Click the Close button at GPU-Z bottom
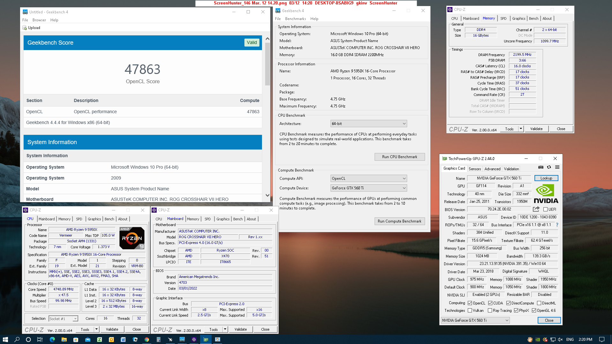The image size is (612, 344). click(549, 320)
